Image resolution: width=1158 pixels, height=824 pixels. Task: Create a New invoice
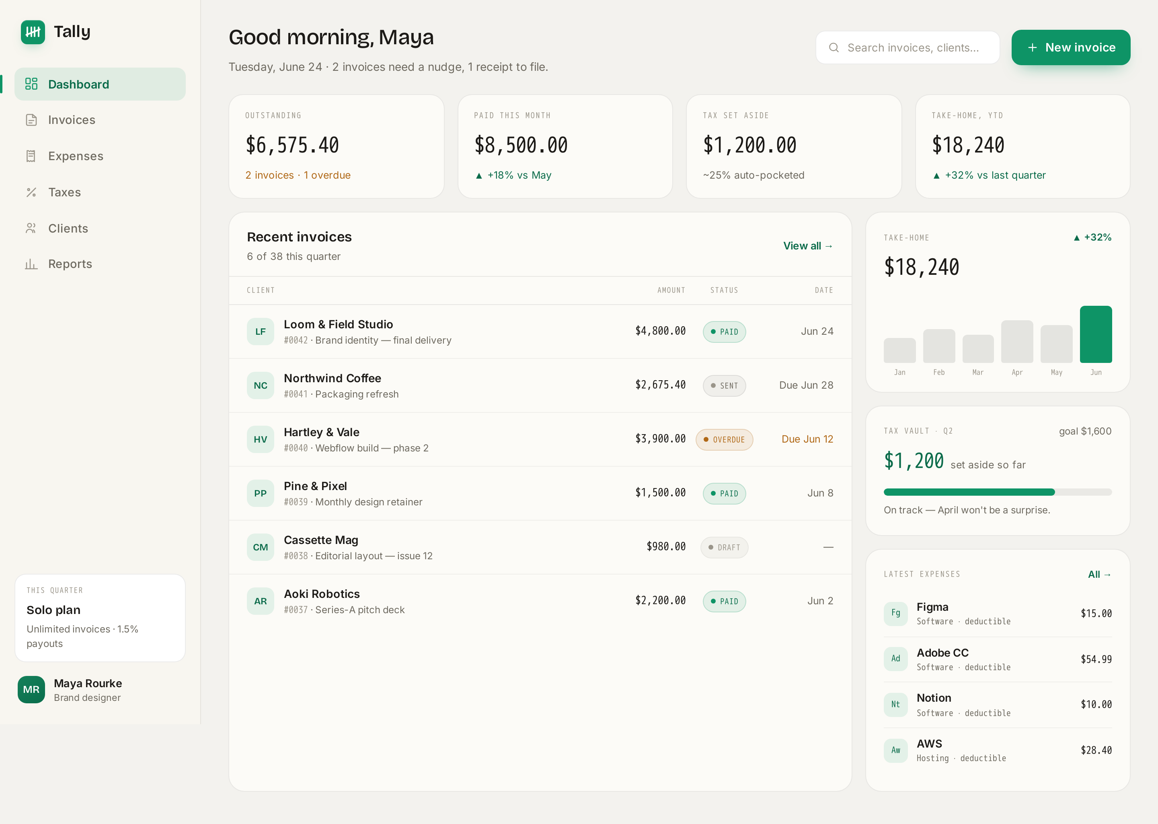pos(1071,47)
